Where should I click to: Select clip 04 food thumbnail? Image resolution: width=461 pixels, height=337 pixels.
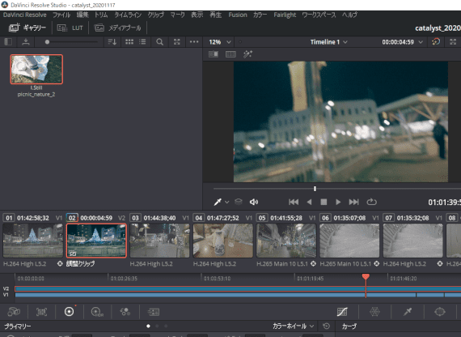[223, 241]
